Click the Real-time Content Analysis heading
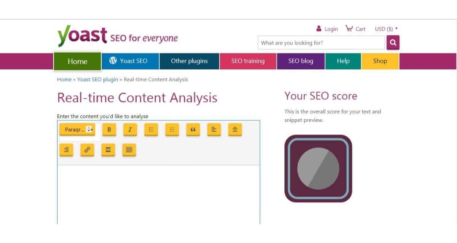457x243 pixels. 137,98
